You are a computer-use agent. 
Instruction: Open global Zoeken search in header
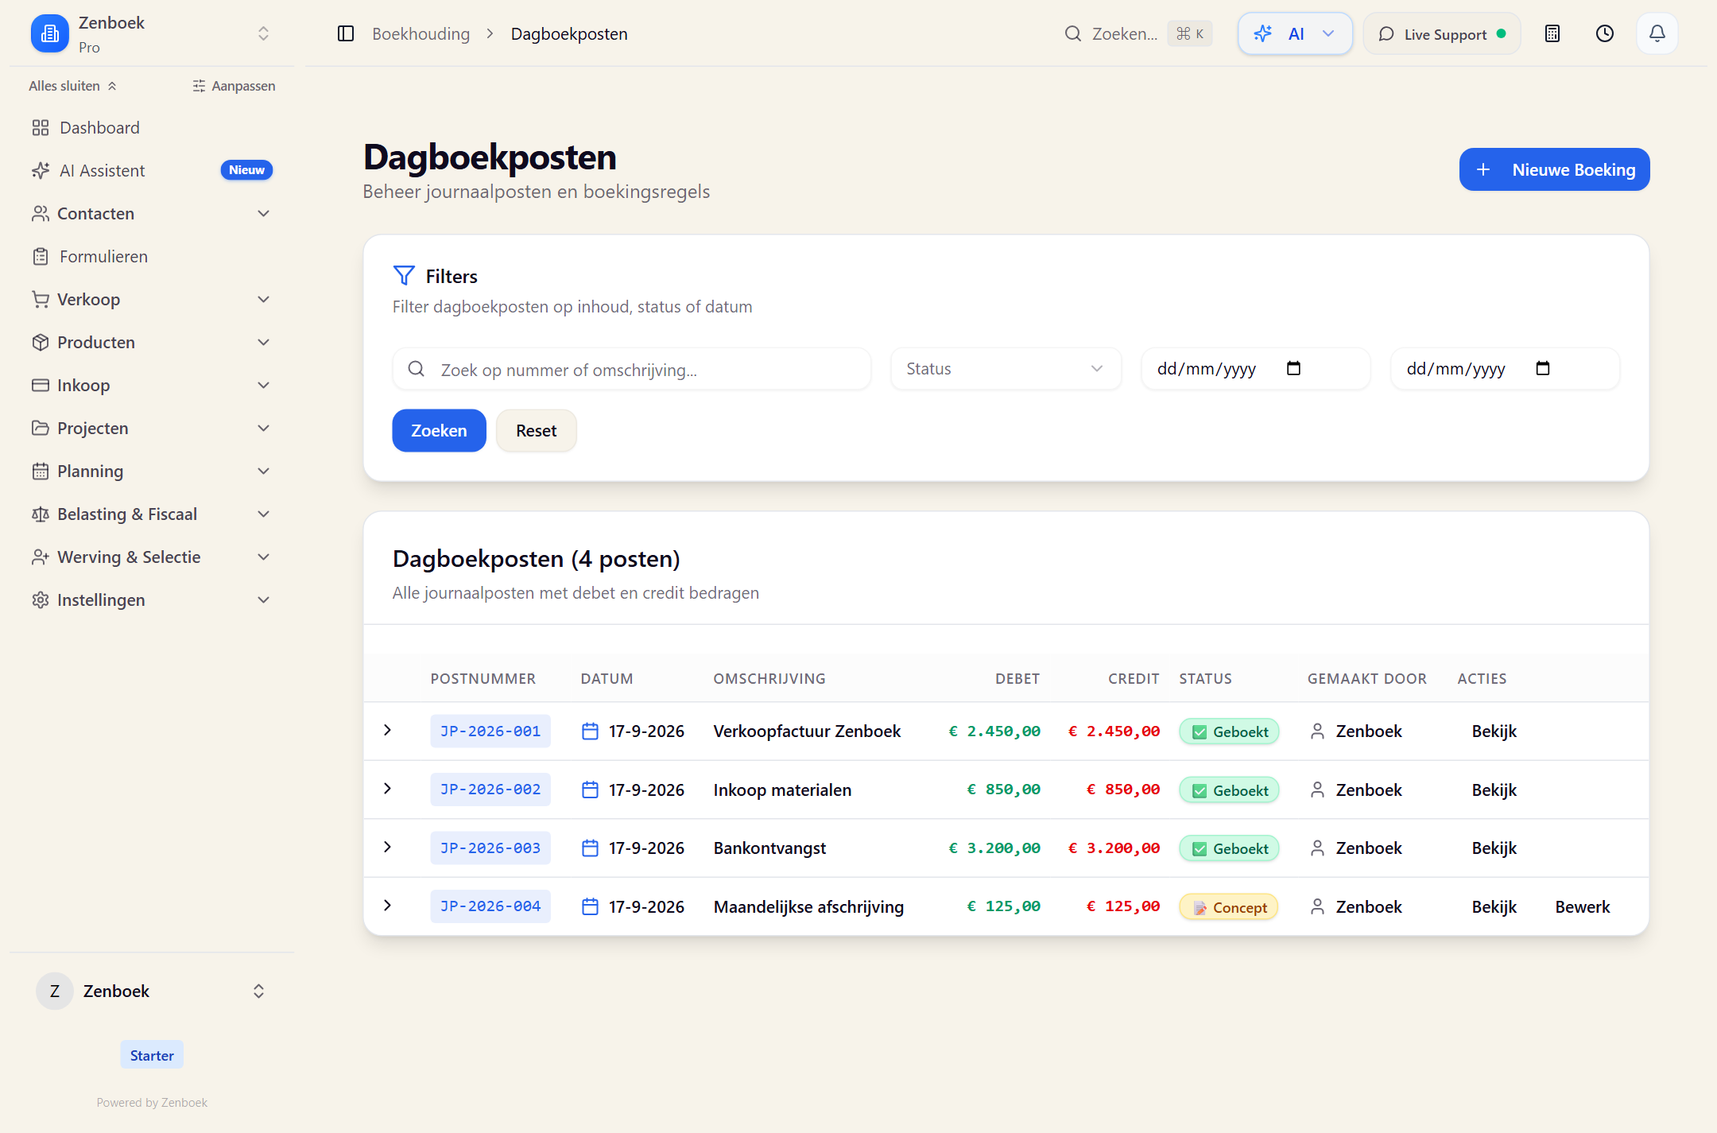(x=1138, y=33)
